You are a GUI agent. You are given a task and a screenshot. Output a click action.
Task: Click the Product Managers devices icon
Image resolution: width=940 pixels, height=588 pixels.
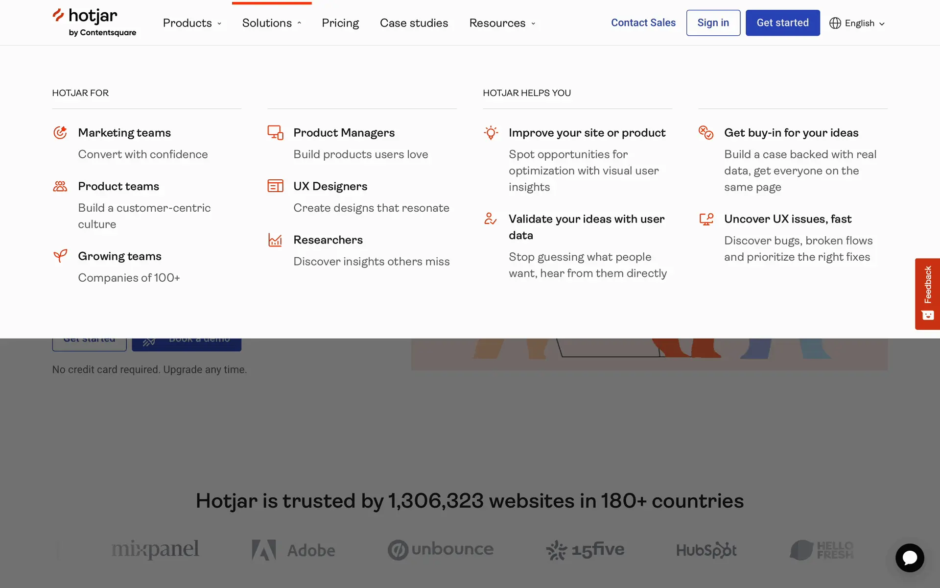pyautogui.click(x=275, y=133)
